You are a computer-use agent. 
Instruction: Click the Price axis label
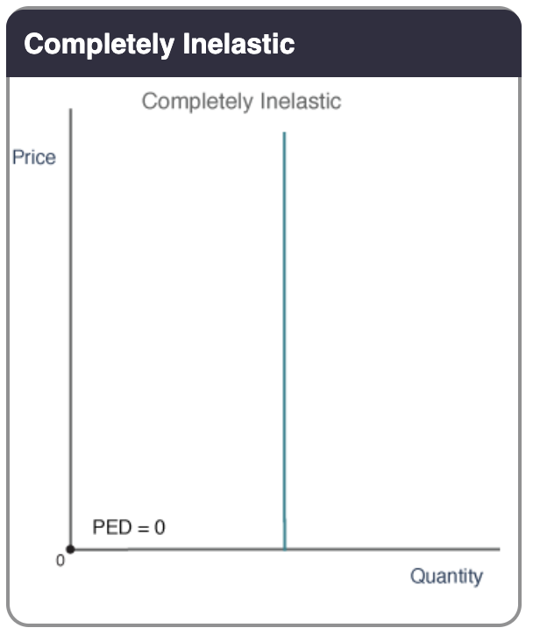pos(33,158)
